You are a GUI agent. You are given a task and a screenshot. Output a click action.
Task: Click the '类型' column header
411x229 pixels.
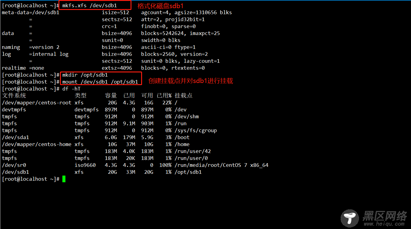click(81, 96)
